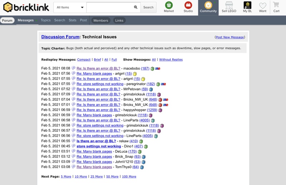Open the Want heart icon
The width and height of the screenshot is (286, 185).
point(263,5)
